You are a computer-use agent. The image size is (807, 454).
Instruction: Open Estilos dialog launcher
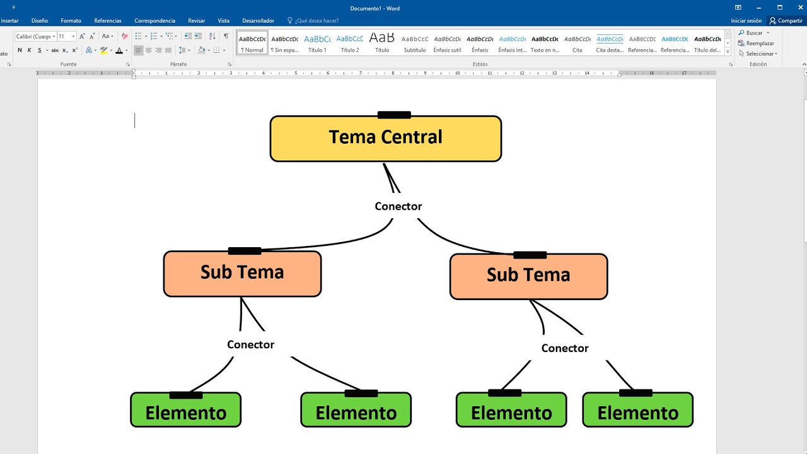click(x=731, y=65)
